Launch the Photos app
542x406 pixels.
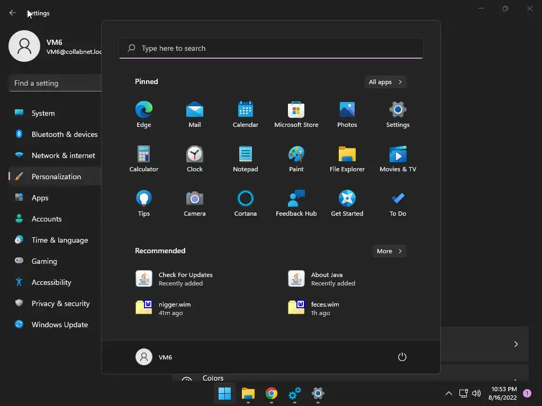(347, 115)
